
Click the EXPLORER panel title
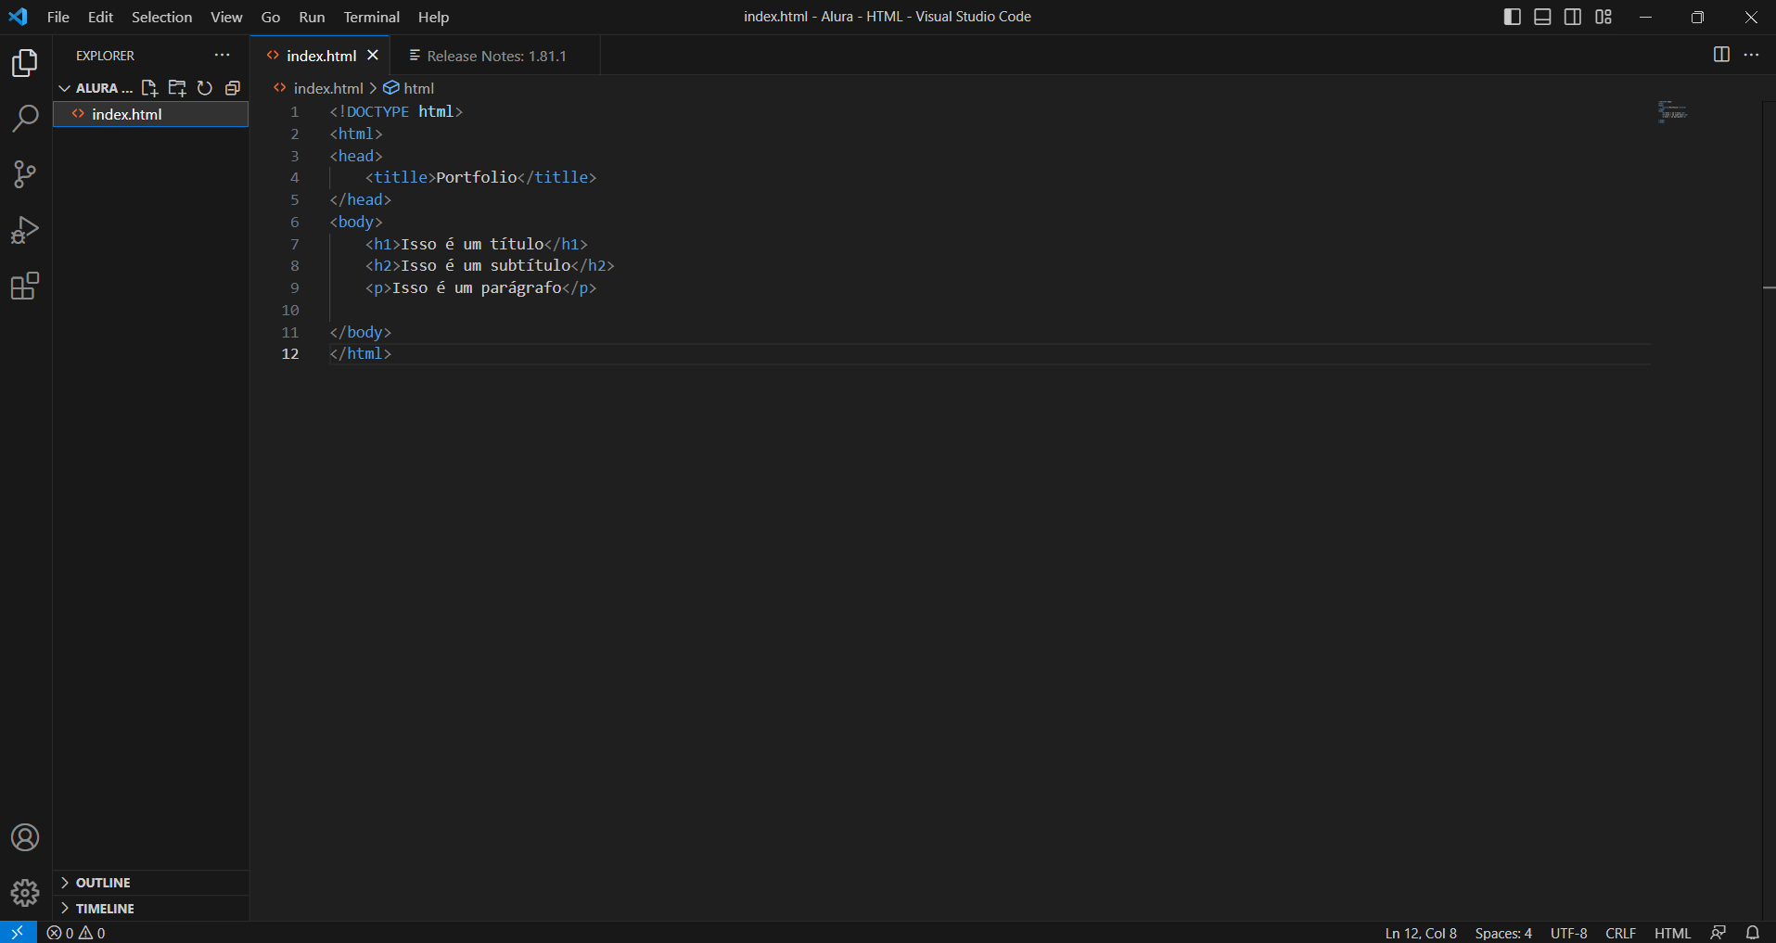(105, 56)
